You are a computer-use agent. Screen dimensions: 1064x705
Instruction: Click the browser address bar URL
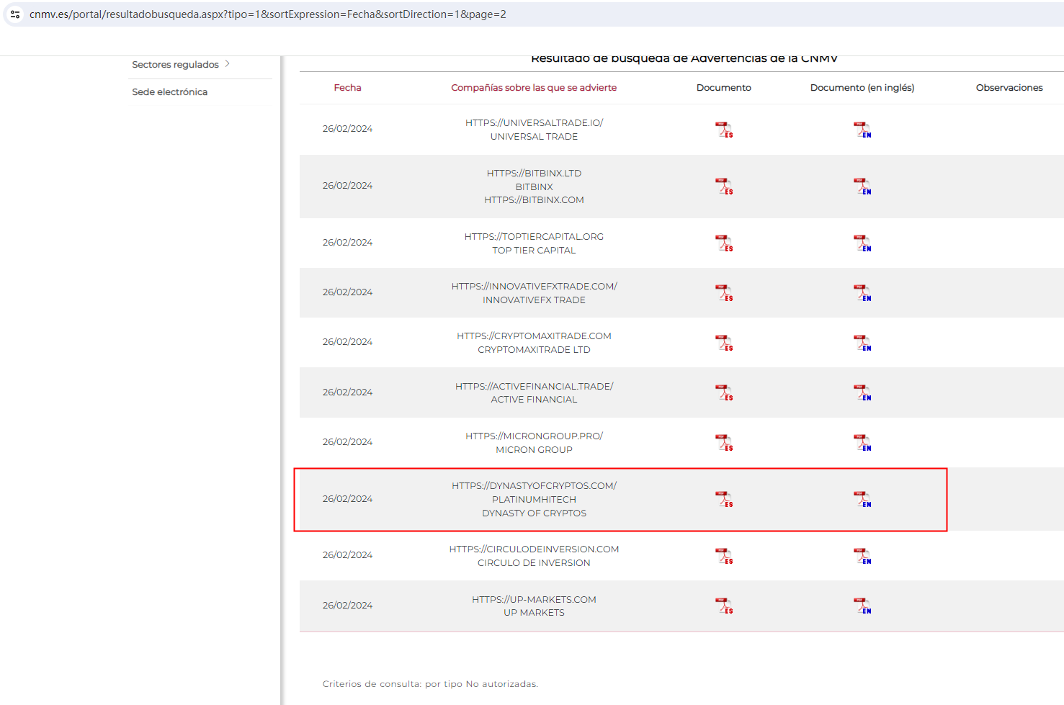[x=268, y=14]
